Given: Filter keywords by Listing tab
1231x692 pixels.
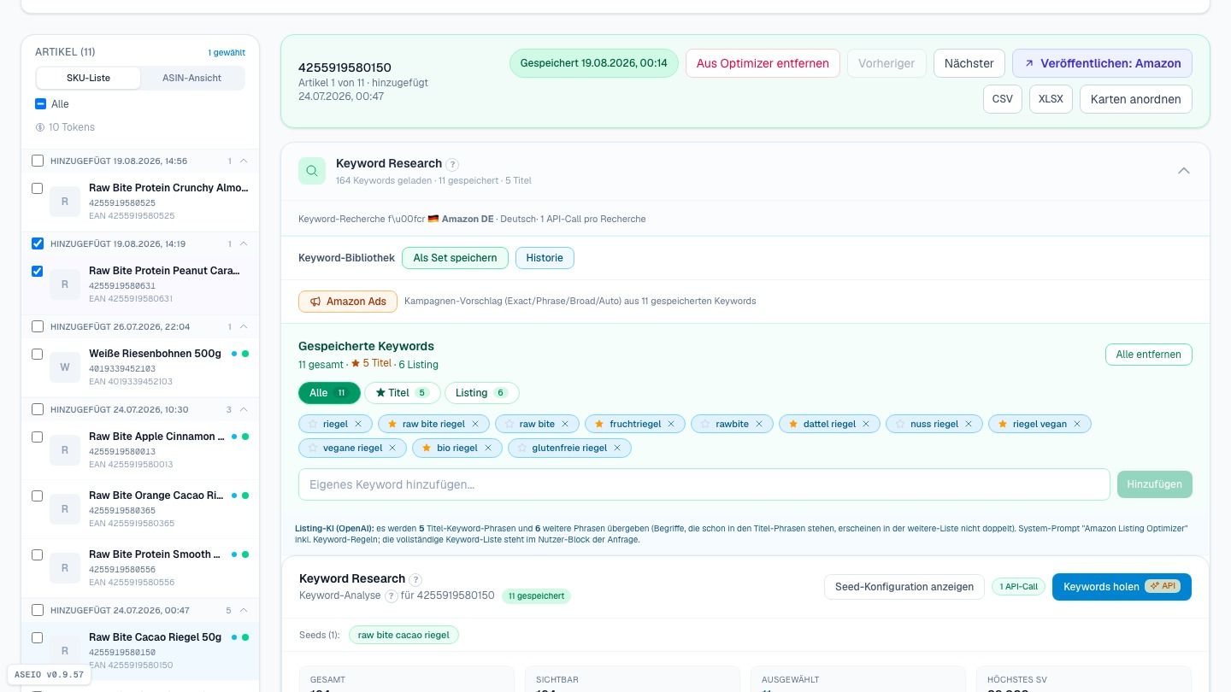Looking at the screenshot, I should [481, 393].
